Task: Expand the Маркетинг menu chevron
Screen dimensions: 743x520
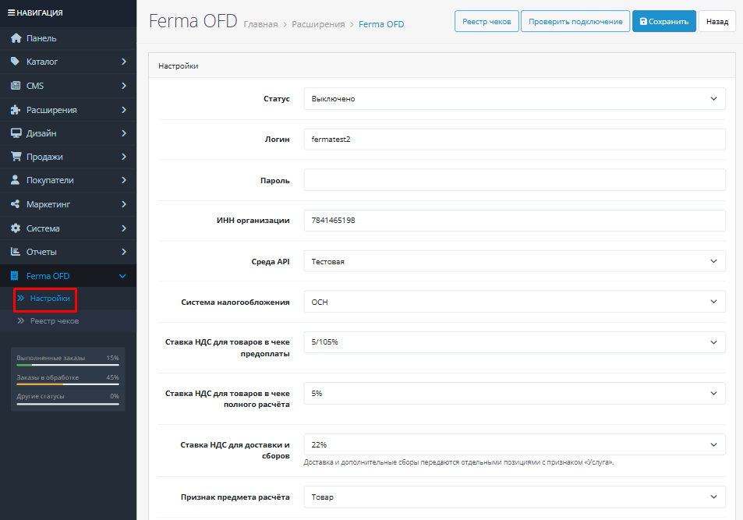Action: click(124, 204)
